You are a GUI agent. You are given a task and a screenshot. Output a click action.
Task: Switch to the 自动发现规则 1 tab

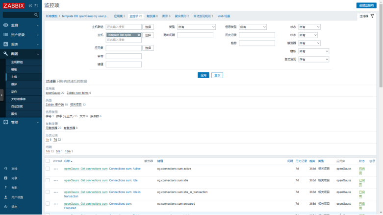pyautogui.click(x=203, y=16)
